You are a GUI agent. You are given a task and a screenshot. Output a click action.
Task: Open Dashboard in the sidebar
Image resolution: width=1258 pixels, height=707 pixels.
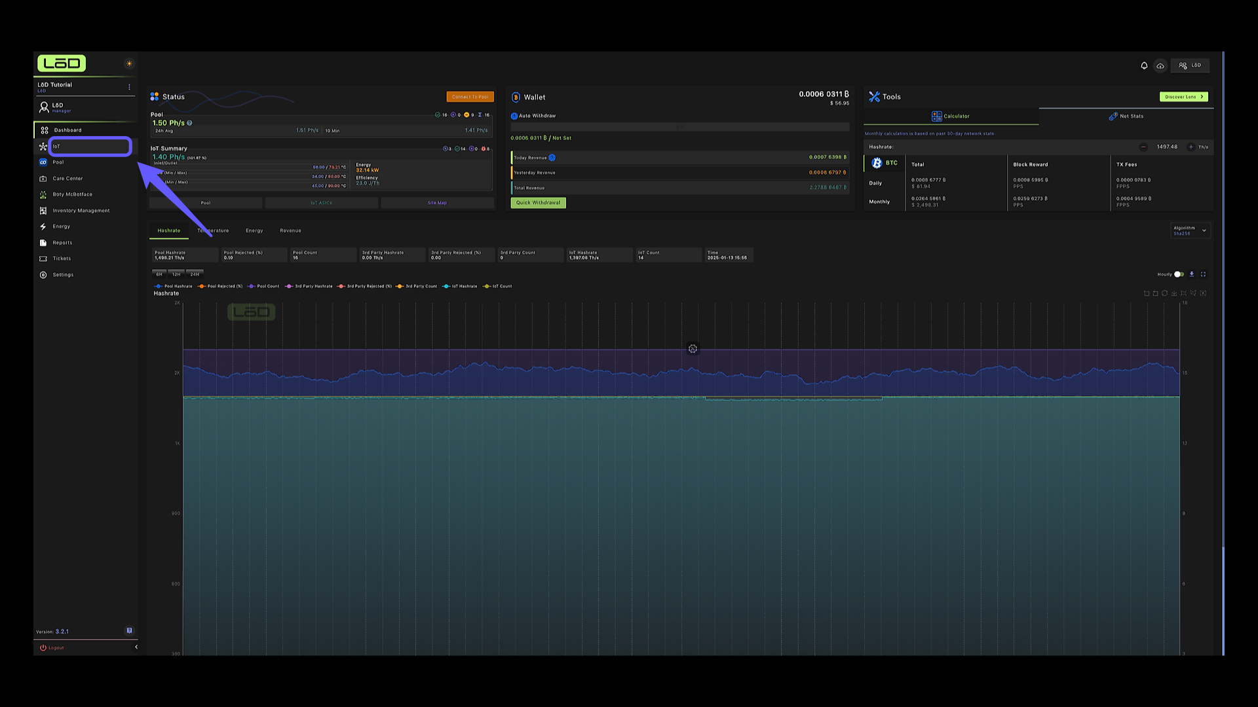85,130
